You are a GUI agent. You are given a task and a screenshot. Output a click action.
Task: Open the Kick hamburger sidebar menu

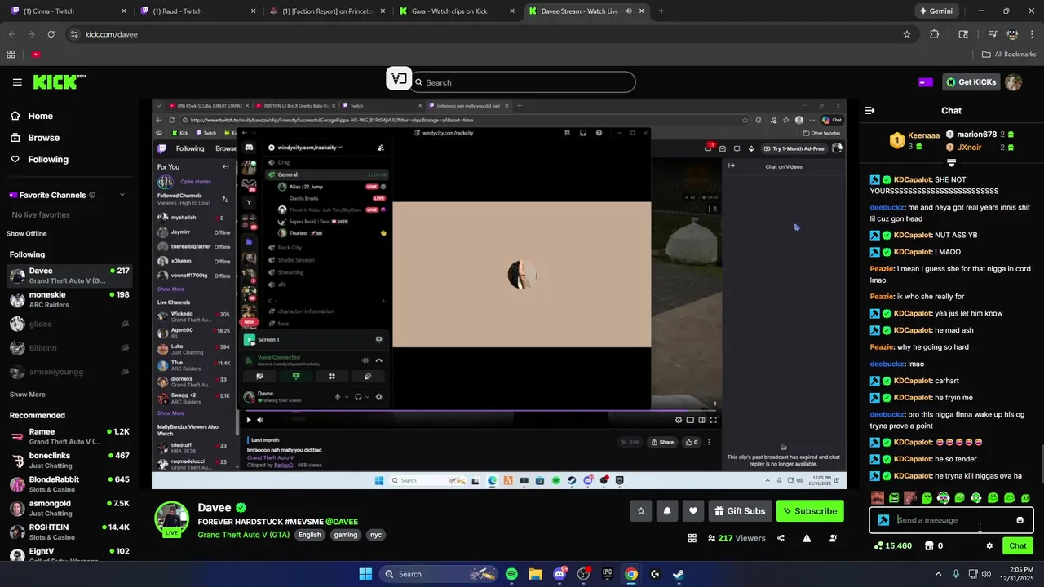[17, 82]
